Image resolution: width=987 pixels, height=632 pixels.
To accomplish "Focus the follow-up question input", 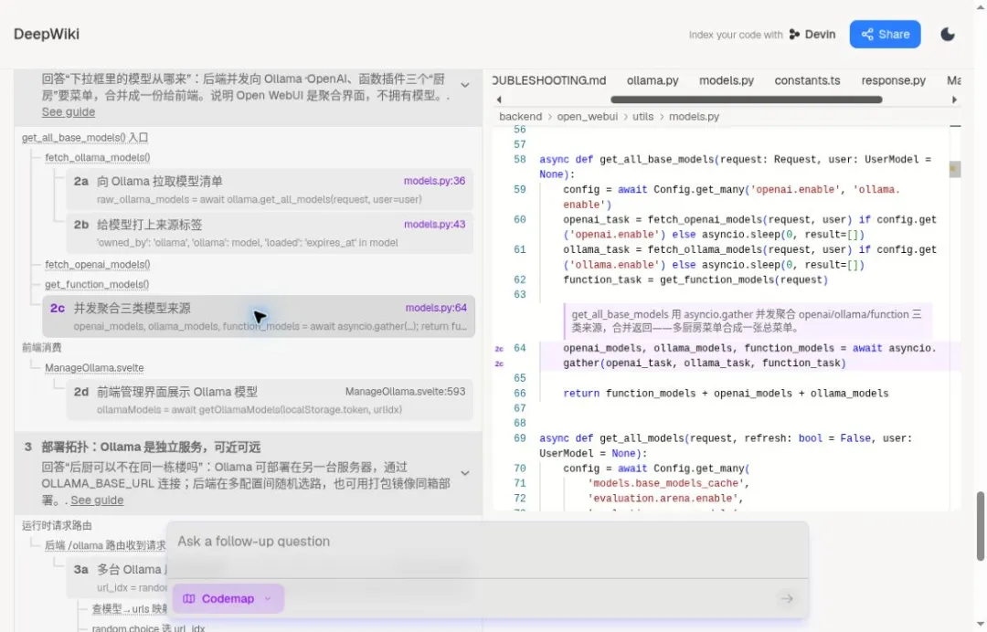I will [x=487, y=542].
